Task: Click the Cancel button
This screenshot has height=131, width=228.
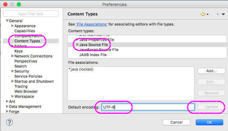Action: coord(177,122)
